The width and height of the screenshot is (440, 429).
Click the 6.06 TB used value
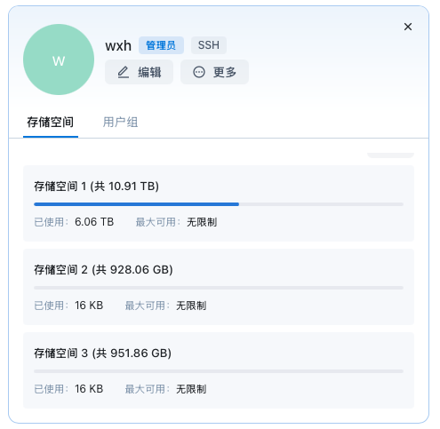point(94,222)
